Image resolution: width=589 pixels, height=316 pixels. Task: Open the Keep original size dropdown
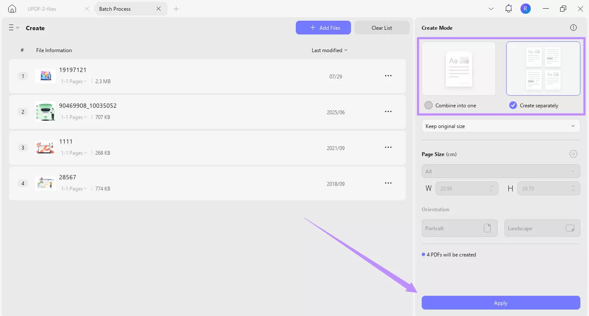501,126
